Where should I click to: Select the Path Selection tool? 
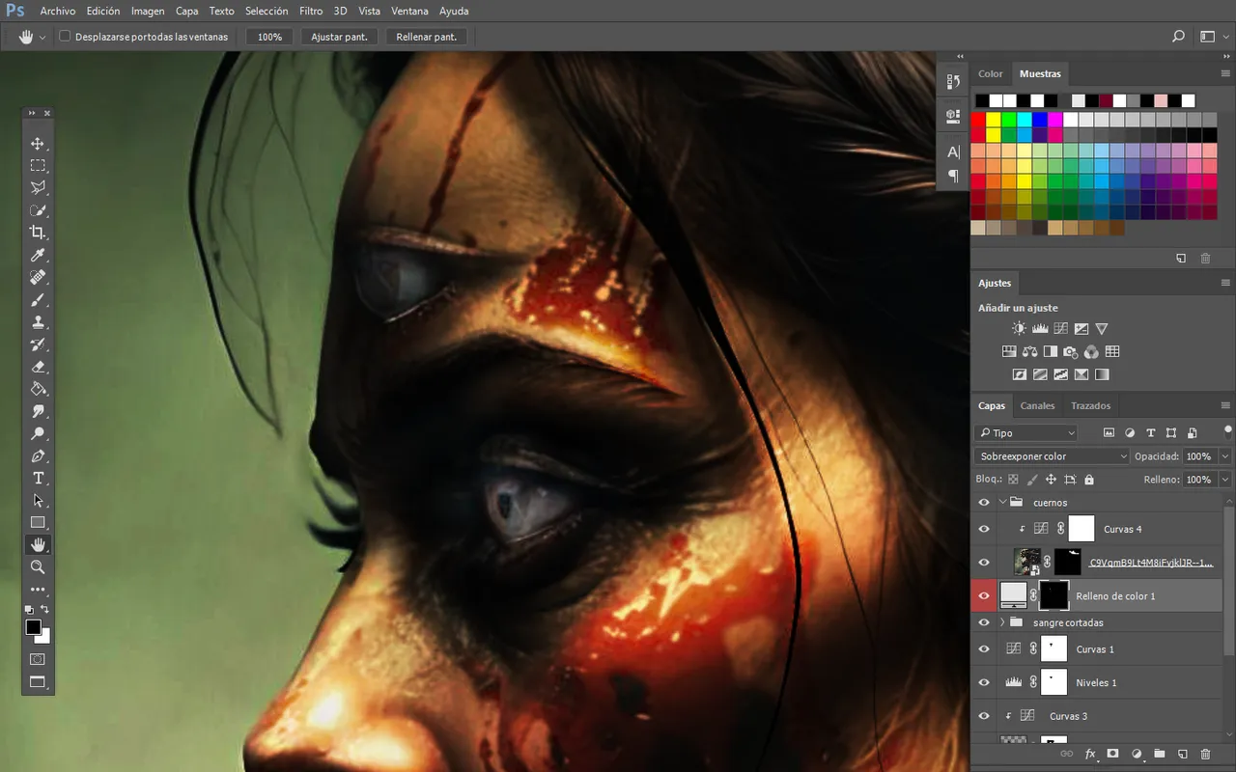click(x=38, y=500)
